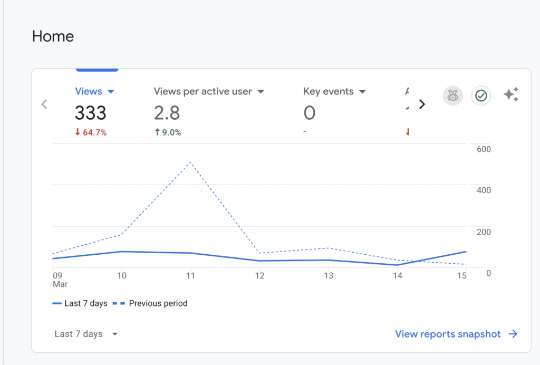
Task: Click the Home page heading
Action: [53, 36]
